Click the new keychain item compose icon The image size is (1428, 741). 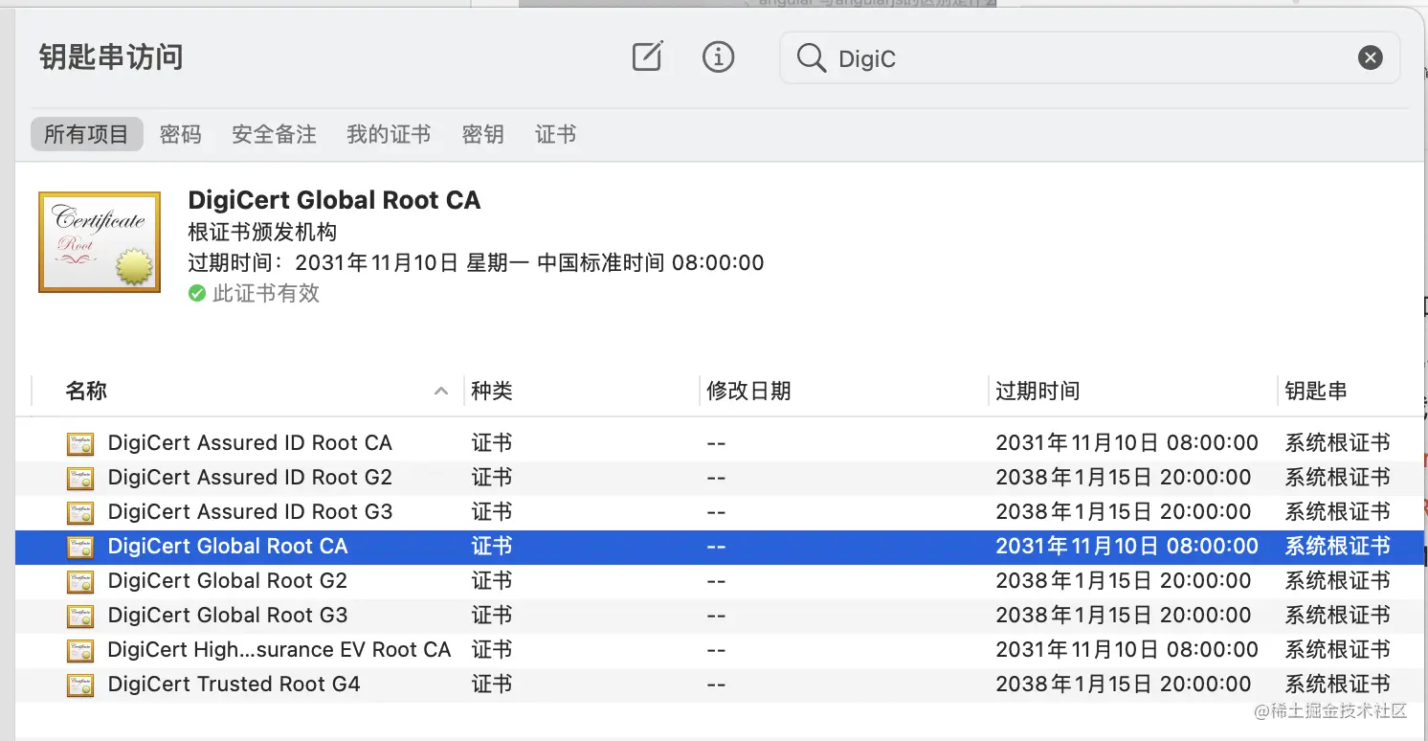coord(647,56)
